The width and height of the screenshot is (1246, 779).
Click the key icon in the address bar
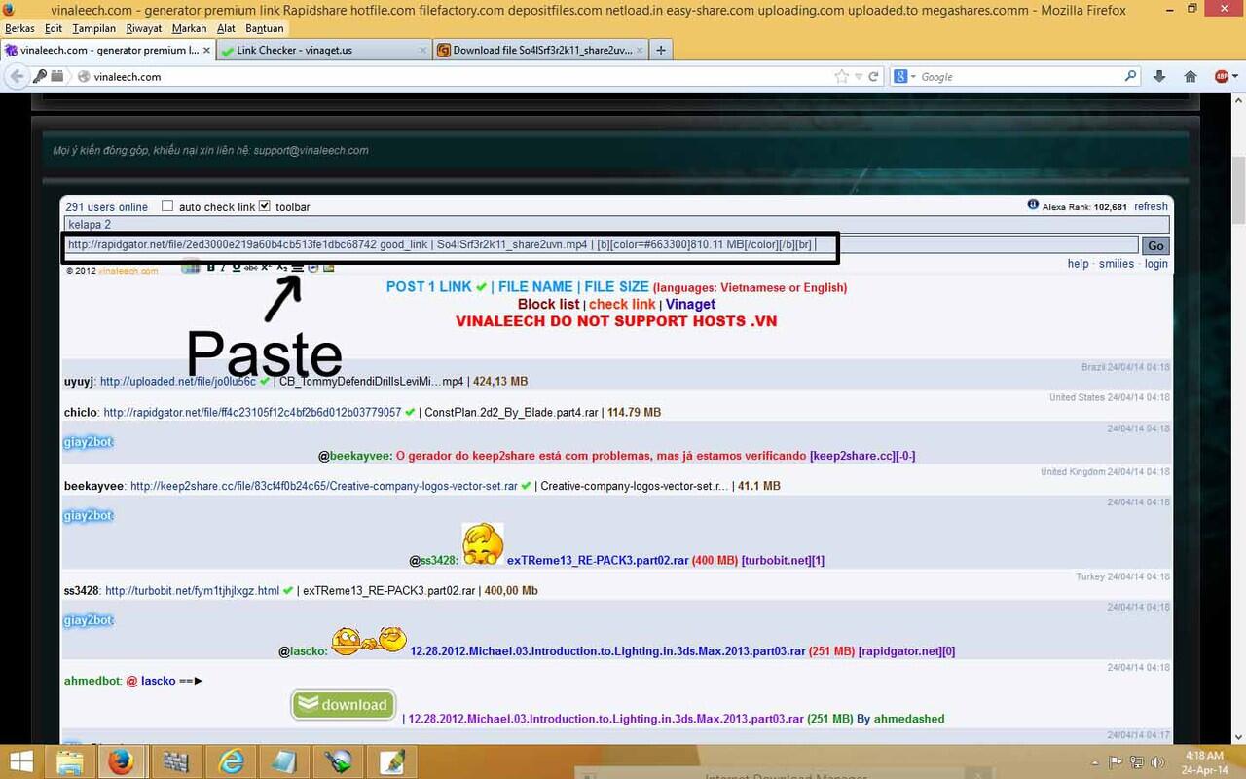click(41, 76)
